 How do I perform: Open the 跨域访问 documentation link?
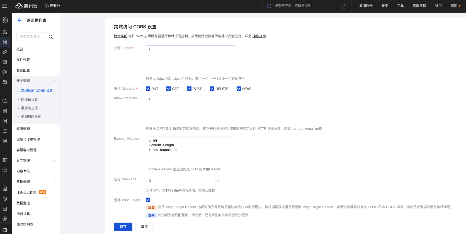pos(121,36)
